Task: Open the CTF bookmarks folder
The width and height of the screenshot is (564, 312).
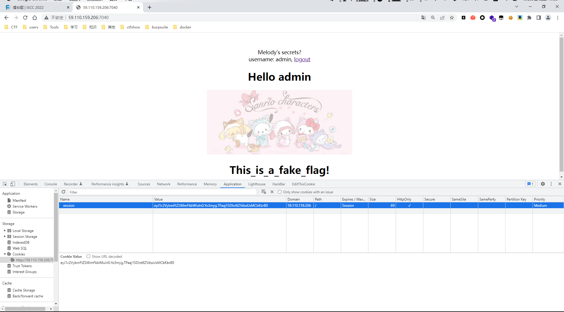Action: click(11, 27)
